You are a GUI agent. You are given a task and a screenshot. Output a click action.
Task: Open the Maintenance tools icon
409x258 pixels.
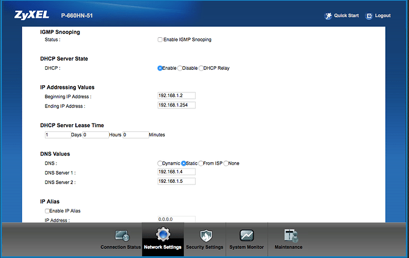tap(289, 235)
